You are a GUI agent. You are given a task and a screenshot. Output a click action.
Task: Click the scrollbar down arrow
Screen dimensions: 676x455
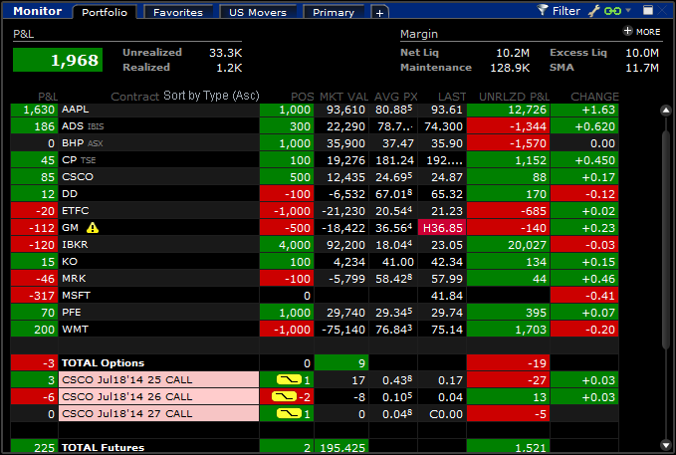pyautogui.click(x=666, y=445)
